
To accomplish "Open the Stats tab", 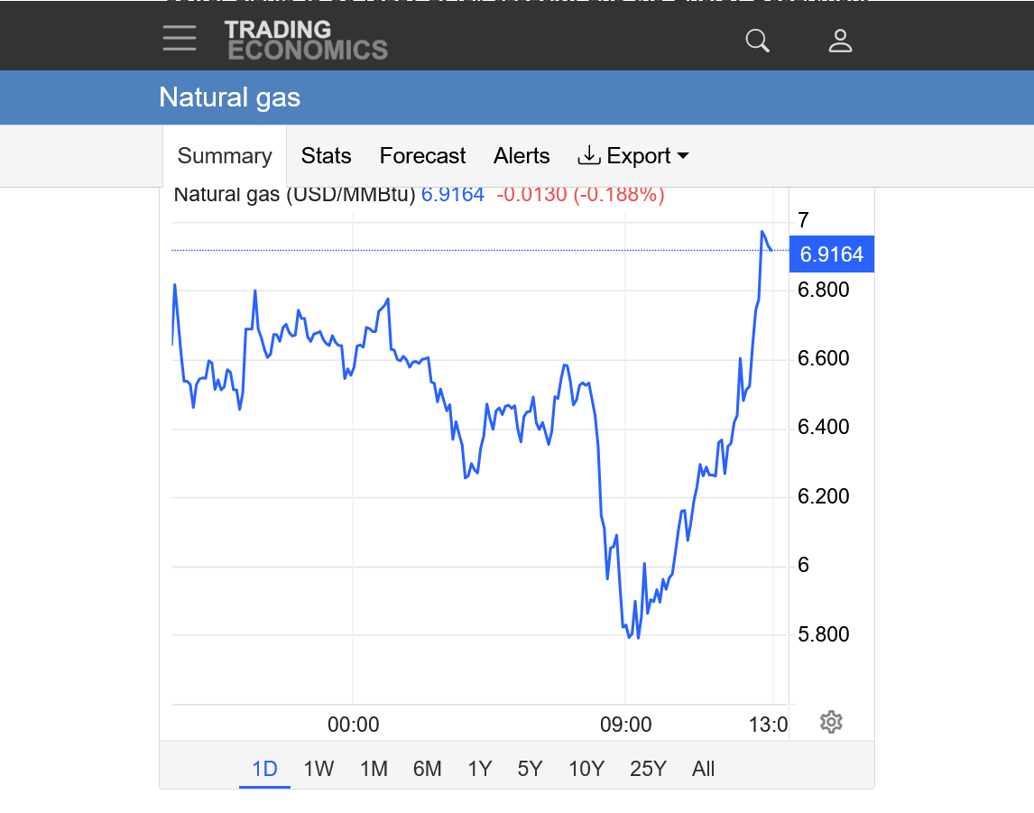I will (326, 156).
